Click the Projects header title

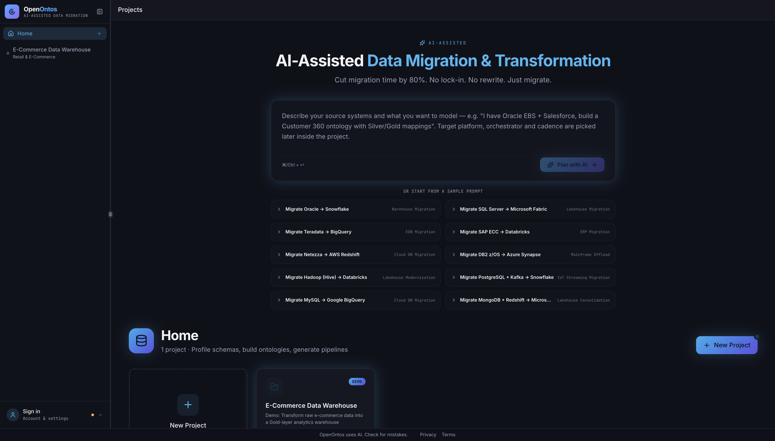click(x=130, y=10)
